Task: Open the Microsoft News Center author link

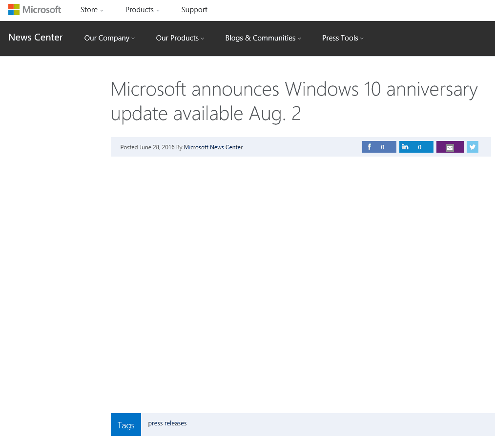Action: pos(213,147)
